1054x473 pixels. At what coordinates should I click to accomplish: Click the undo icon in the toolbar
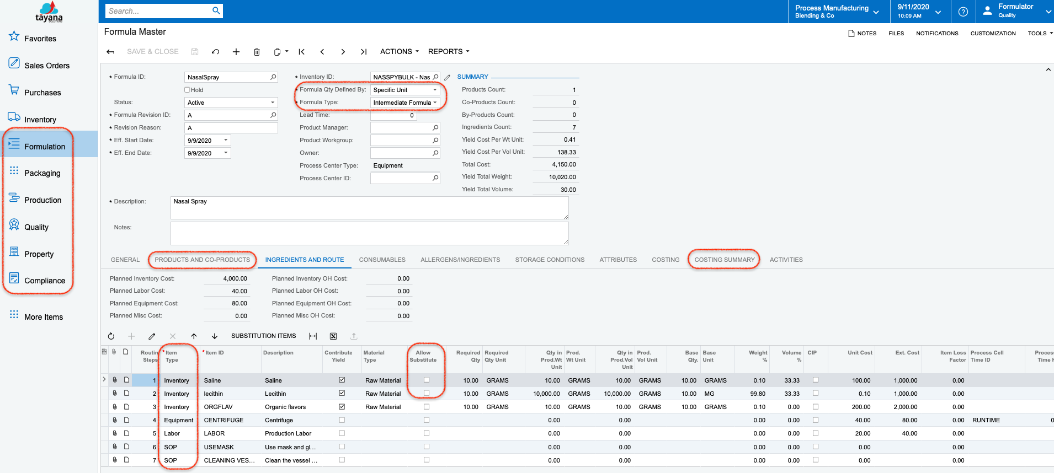(215, 52)
